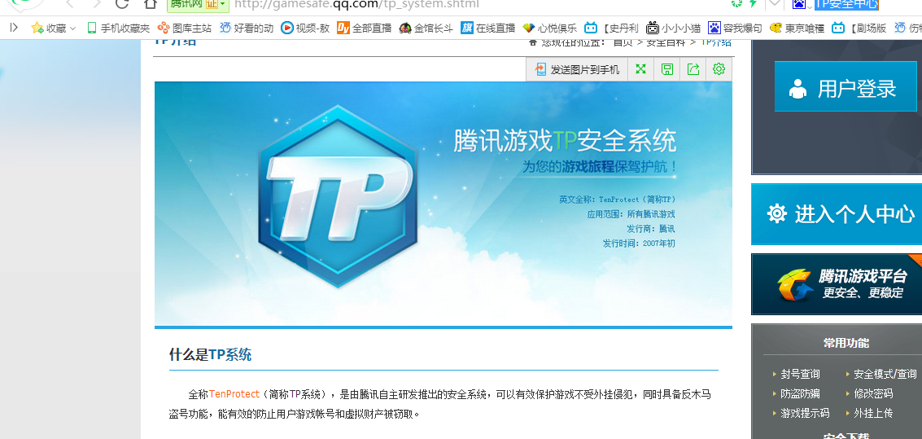Image resolution: width=922 pixels, height=439 pixels.
Task: Click the green fullscreen image icon
Action: 641,69
